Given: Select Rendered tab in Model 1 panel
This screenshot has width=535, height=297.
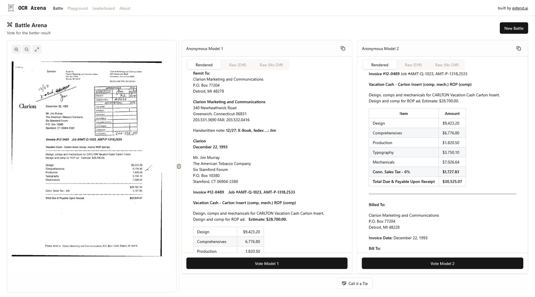Looking at the screenshot, I should pos(204,65).
